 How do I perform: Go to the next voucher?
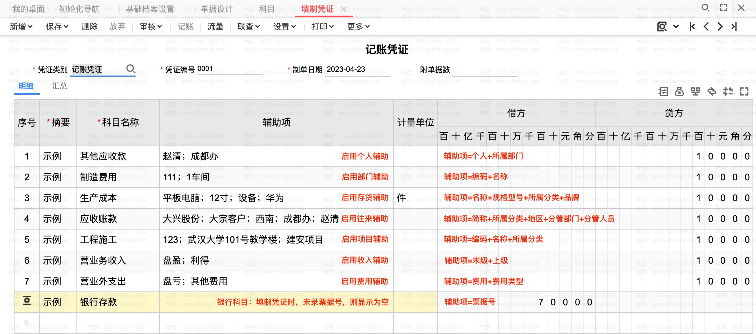(720, 27)
